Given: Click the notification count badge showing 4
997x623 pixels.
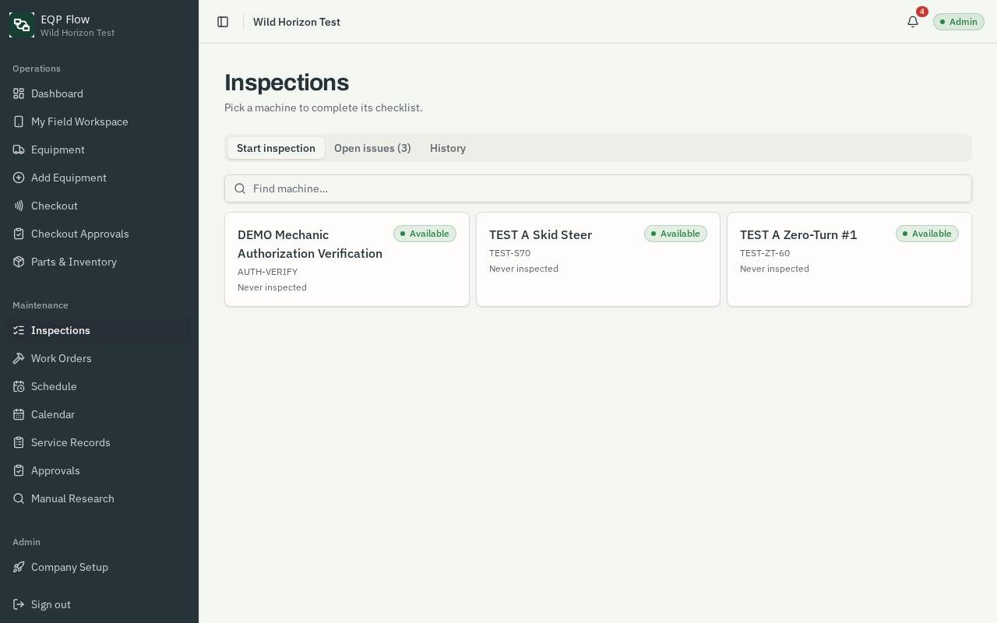Looking at the screenshot, I should [x=922, y=12].
